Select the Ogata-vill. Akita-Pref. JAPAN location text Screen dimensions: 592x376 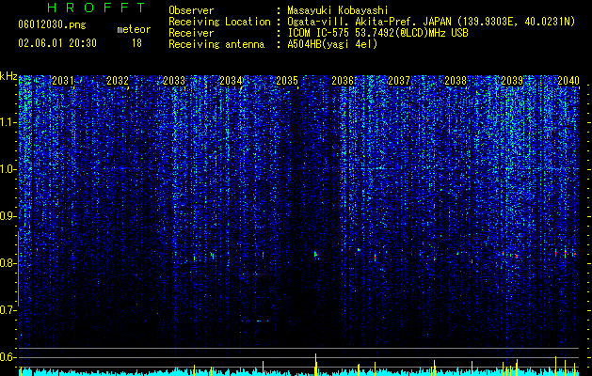click(x=431, y=22)
